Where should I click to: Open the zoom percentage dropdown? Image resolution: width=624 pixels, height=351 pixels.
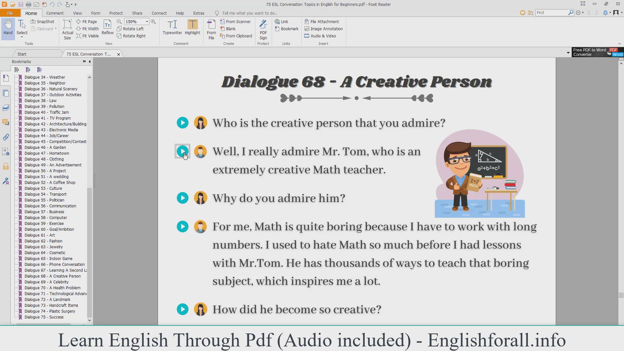(x=147, y=21)
